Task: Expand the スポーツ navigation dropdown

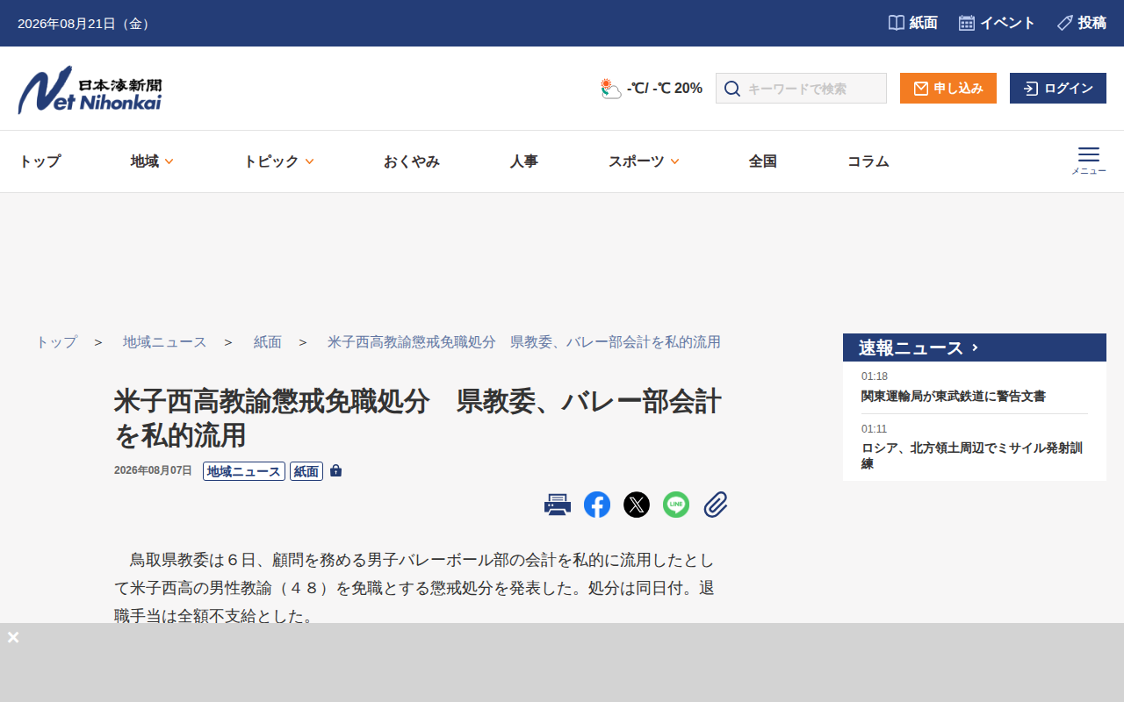Action: click(x=644, y=161)
